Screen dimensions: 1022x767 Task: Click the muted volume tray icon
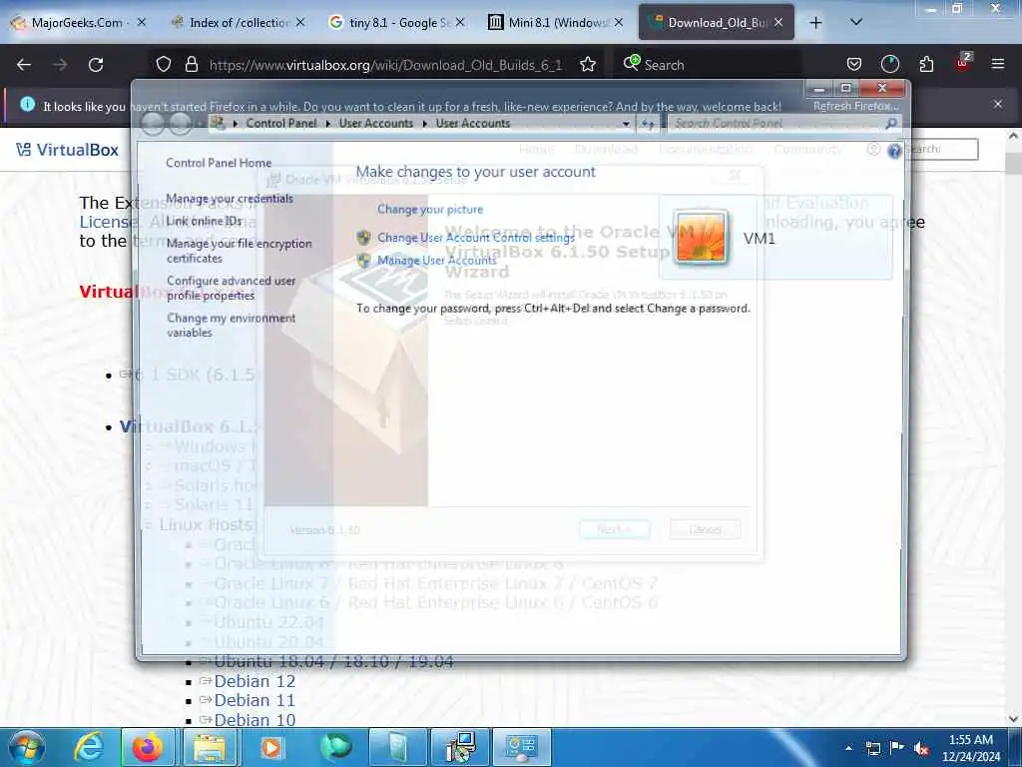point(921,749)
